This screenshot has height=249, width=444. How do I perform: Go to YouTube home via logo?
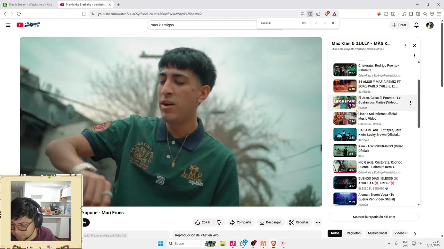click(x=28, y=25)
